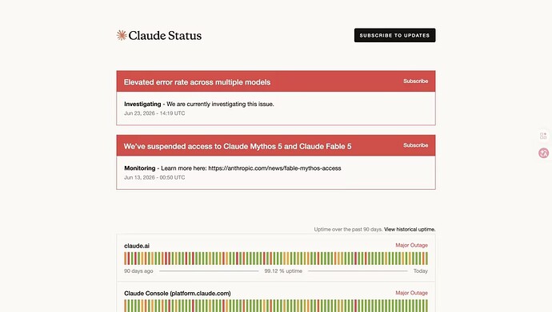Select leftmost bar in claude.ai uptime chart
This screenshot has width=552, height=312.
125,259
